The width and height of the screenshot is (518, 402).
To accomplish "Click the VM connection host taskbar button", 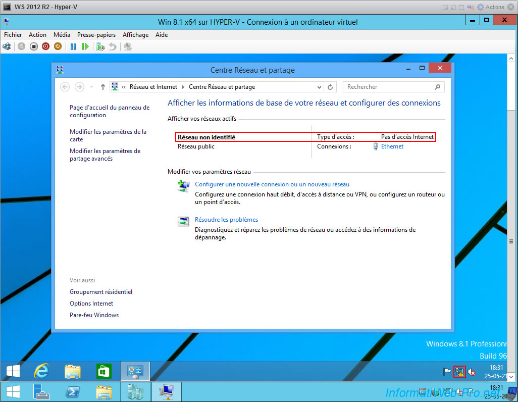I will (x=167, y=392).
